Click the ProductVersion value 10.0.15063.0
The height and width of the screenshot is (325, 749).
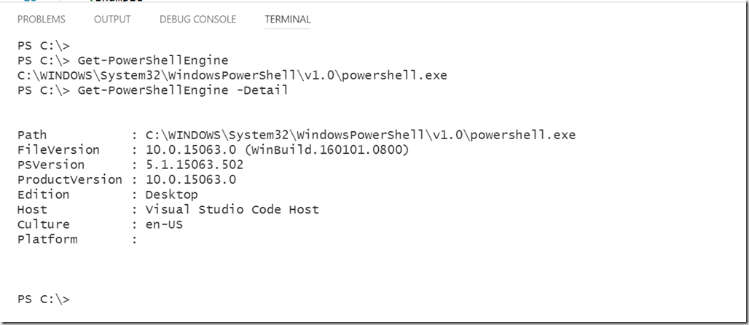(x=191, y=180)
